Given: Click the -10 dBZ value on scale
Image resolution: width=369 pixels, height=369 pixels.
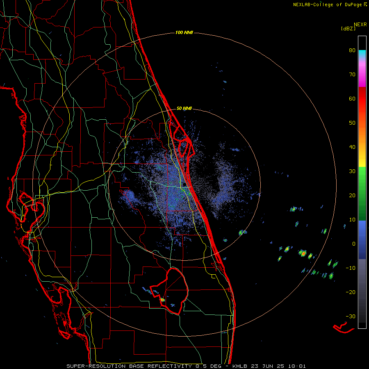Looking at the screenshot, I should tap(351, 268).
